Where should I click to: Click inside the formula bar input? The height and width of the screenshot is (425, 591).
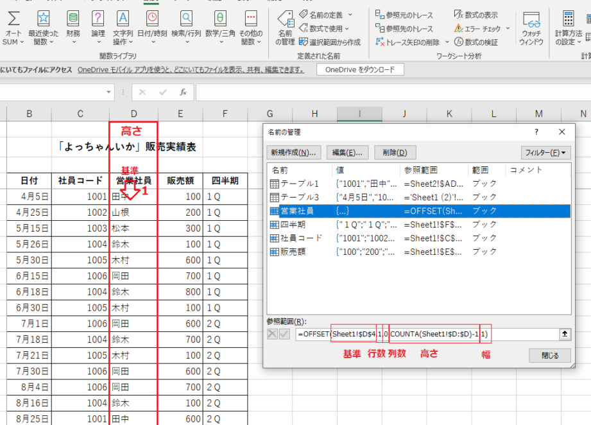pos(393,92)
